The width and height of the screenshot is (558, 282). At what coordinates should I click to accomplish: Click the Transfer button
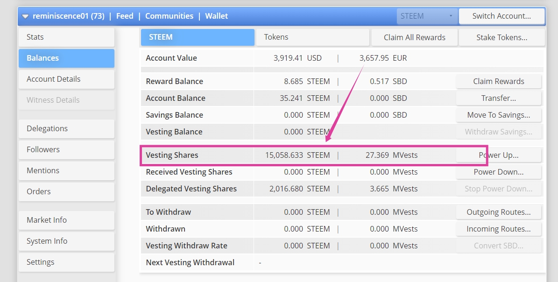click(x=499, y=98)
